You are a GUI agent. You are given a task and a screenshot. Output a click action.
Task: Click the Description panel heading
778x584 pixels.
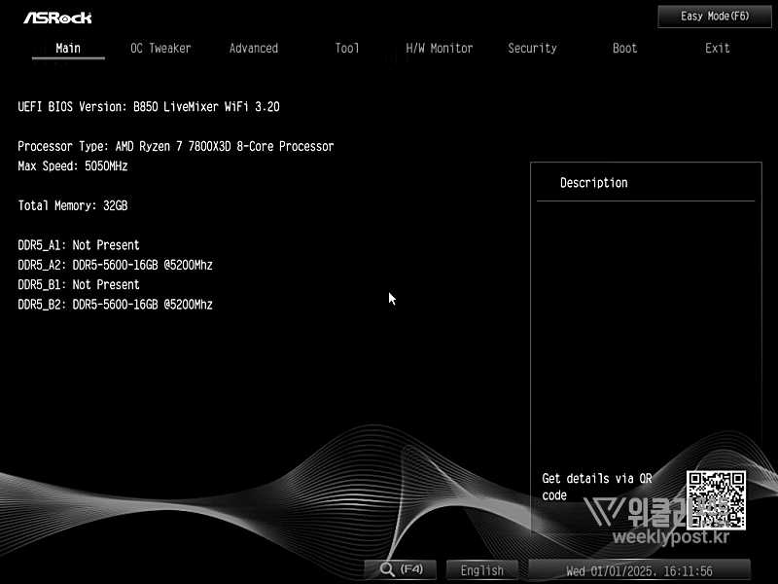tap(594, 183)
